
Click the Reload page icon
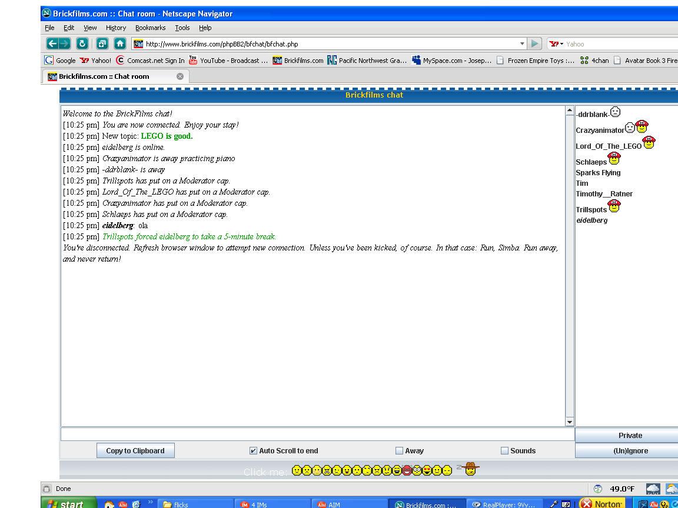(82, 44)
